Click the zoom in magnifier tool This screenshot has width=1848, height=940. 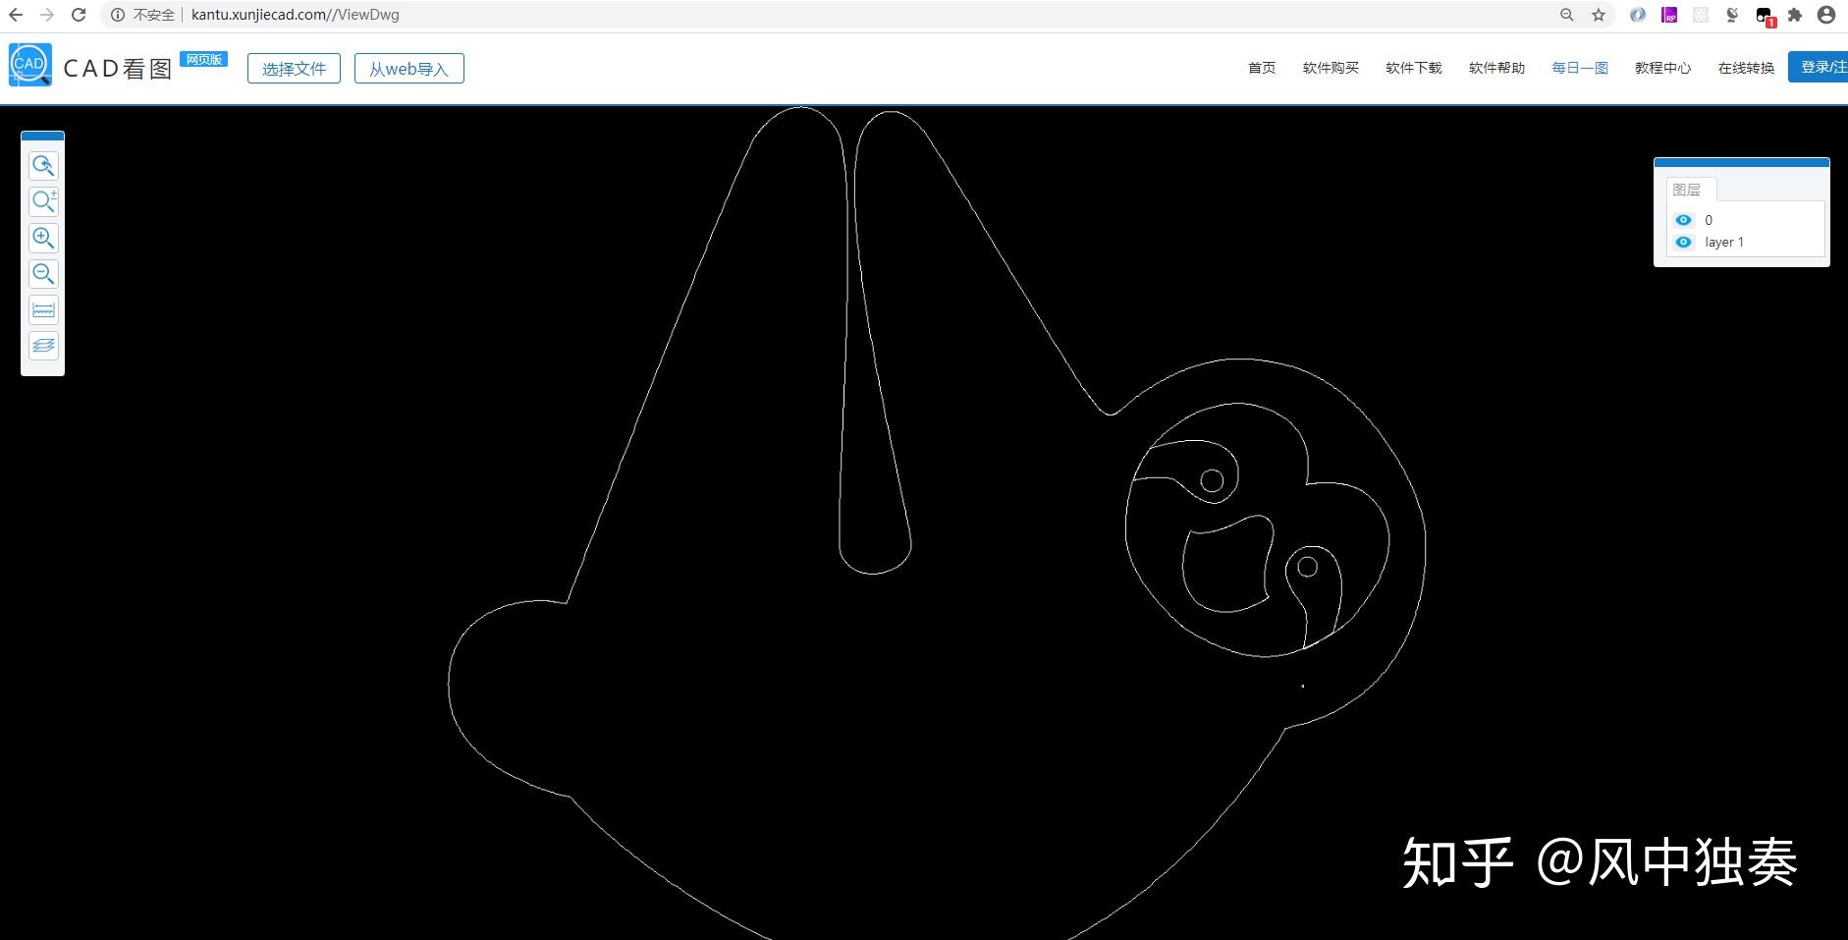(x=43, y=238)
